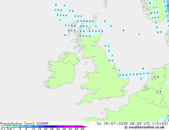Click the '50' legend value label

pyautogui.click(x=83, y=129)
